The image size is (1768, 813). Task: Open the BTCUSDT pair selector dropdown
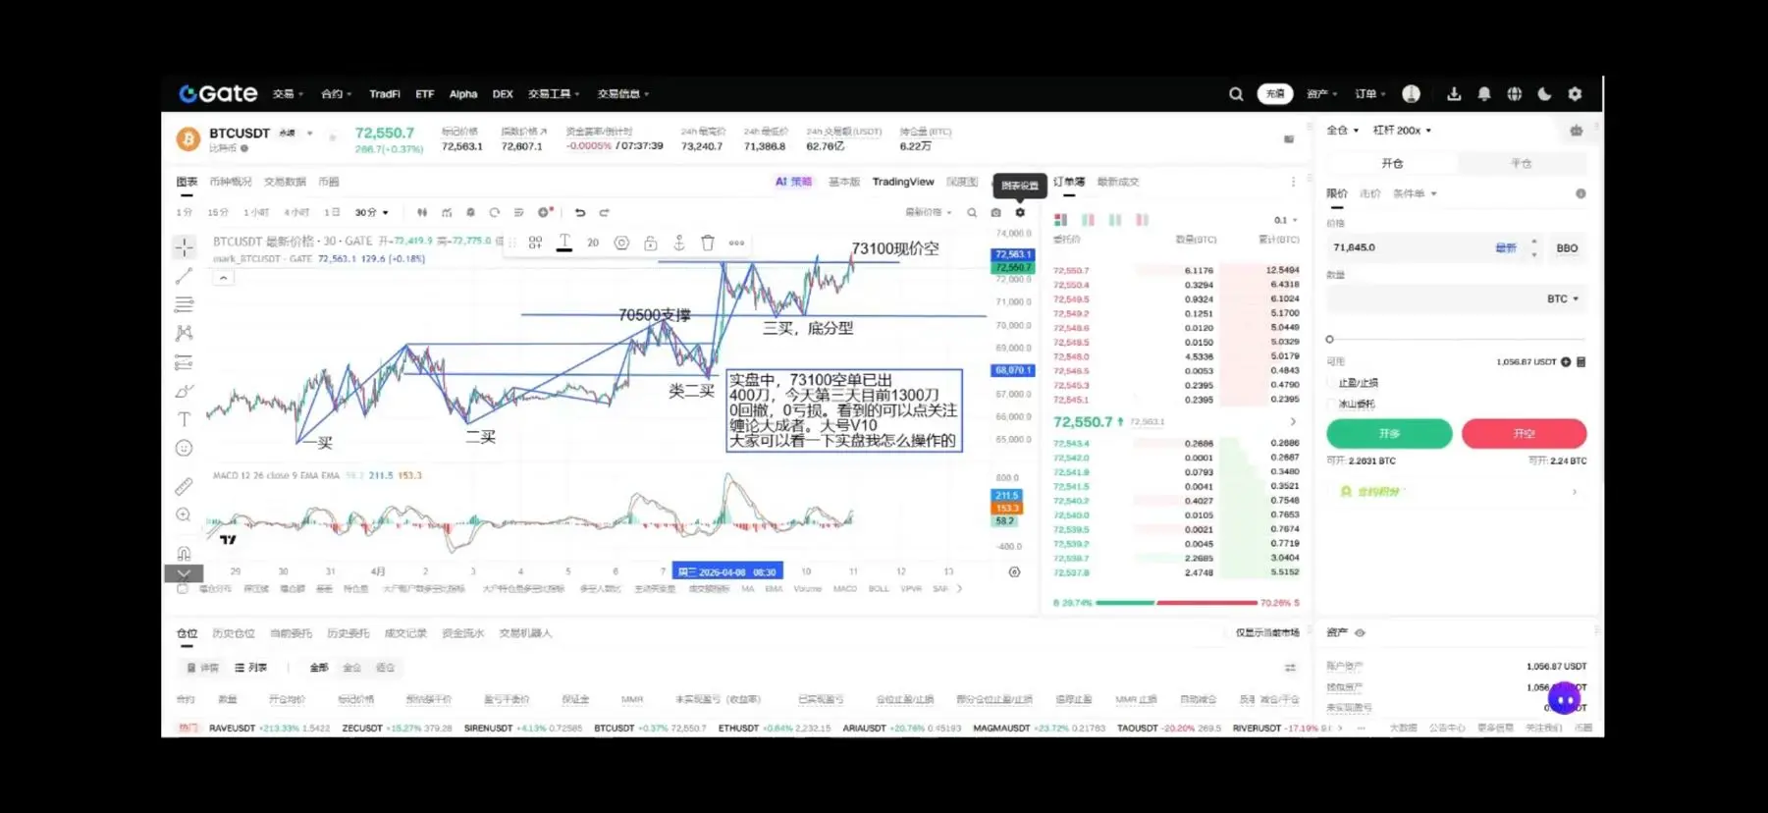pos(310,133)
